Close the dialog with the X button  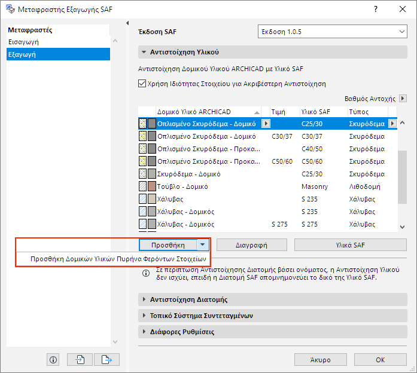click(x=403, y=10)
